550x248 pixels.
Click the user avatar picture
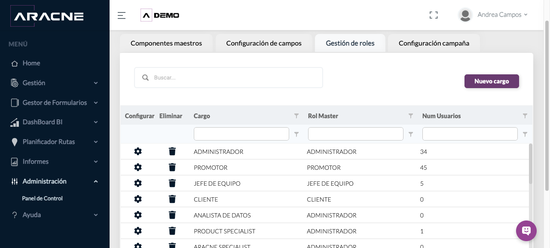[x=465, y=15]
